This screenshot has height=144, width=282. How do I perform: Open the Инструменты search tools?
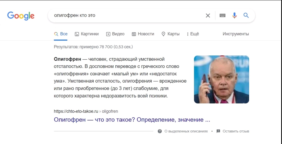tap(236, 34)
